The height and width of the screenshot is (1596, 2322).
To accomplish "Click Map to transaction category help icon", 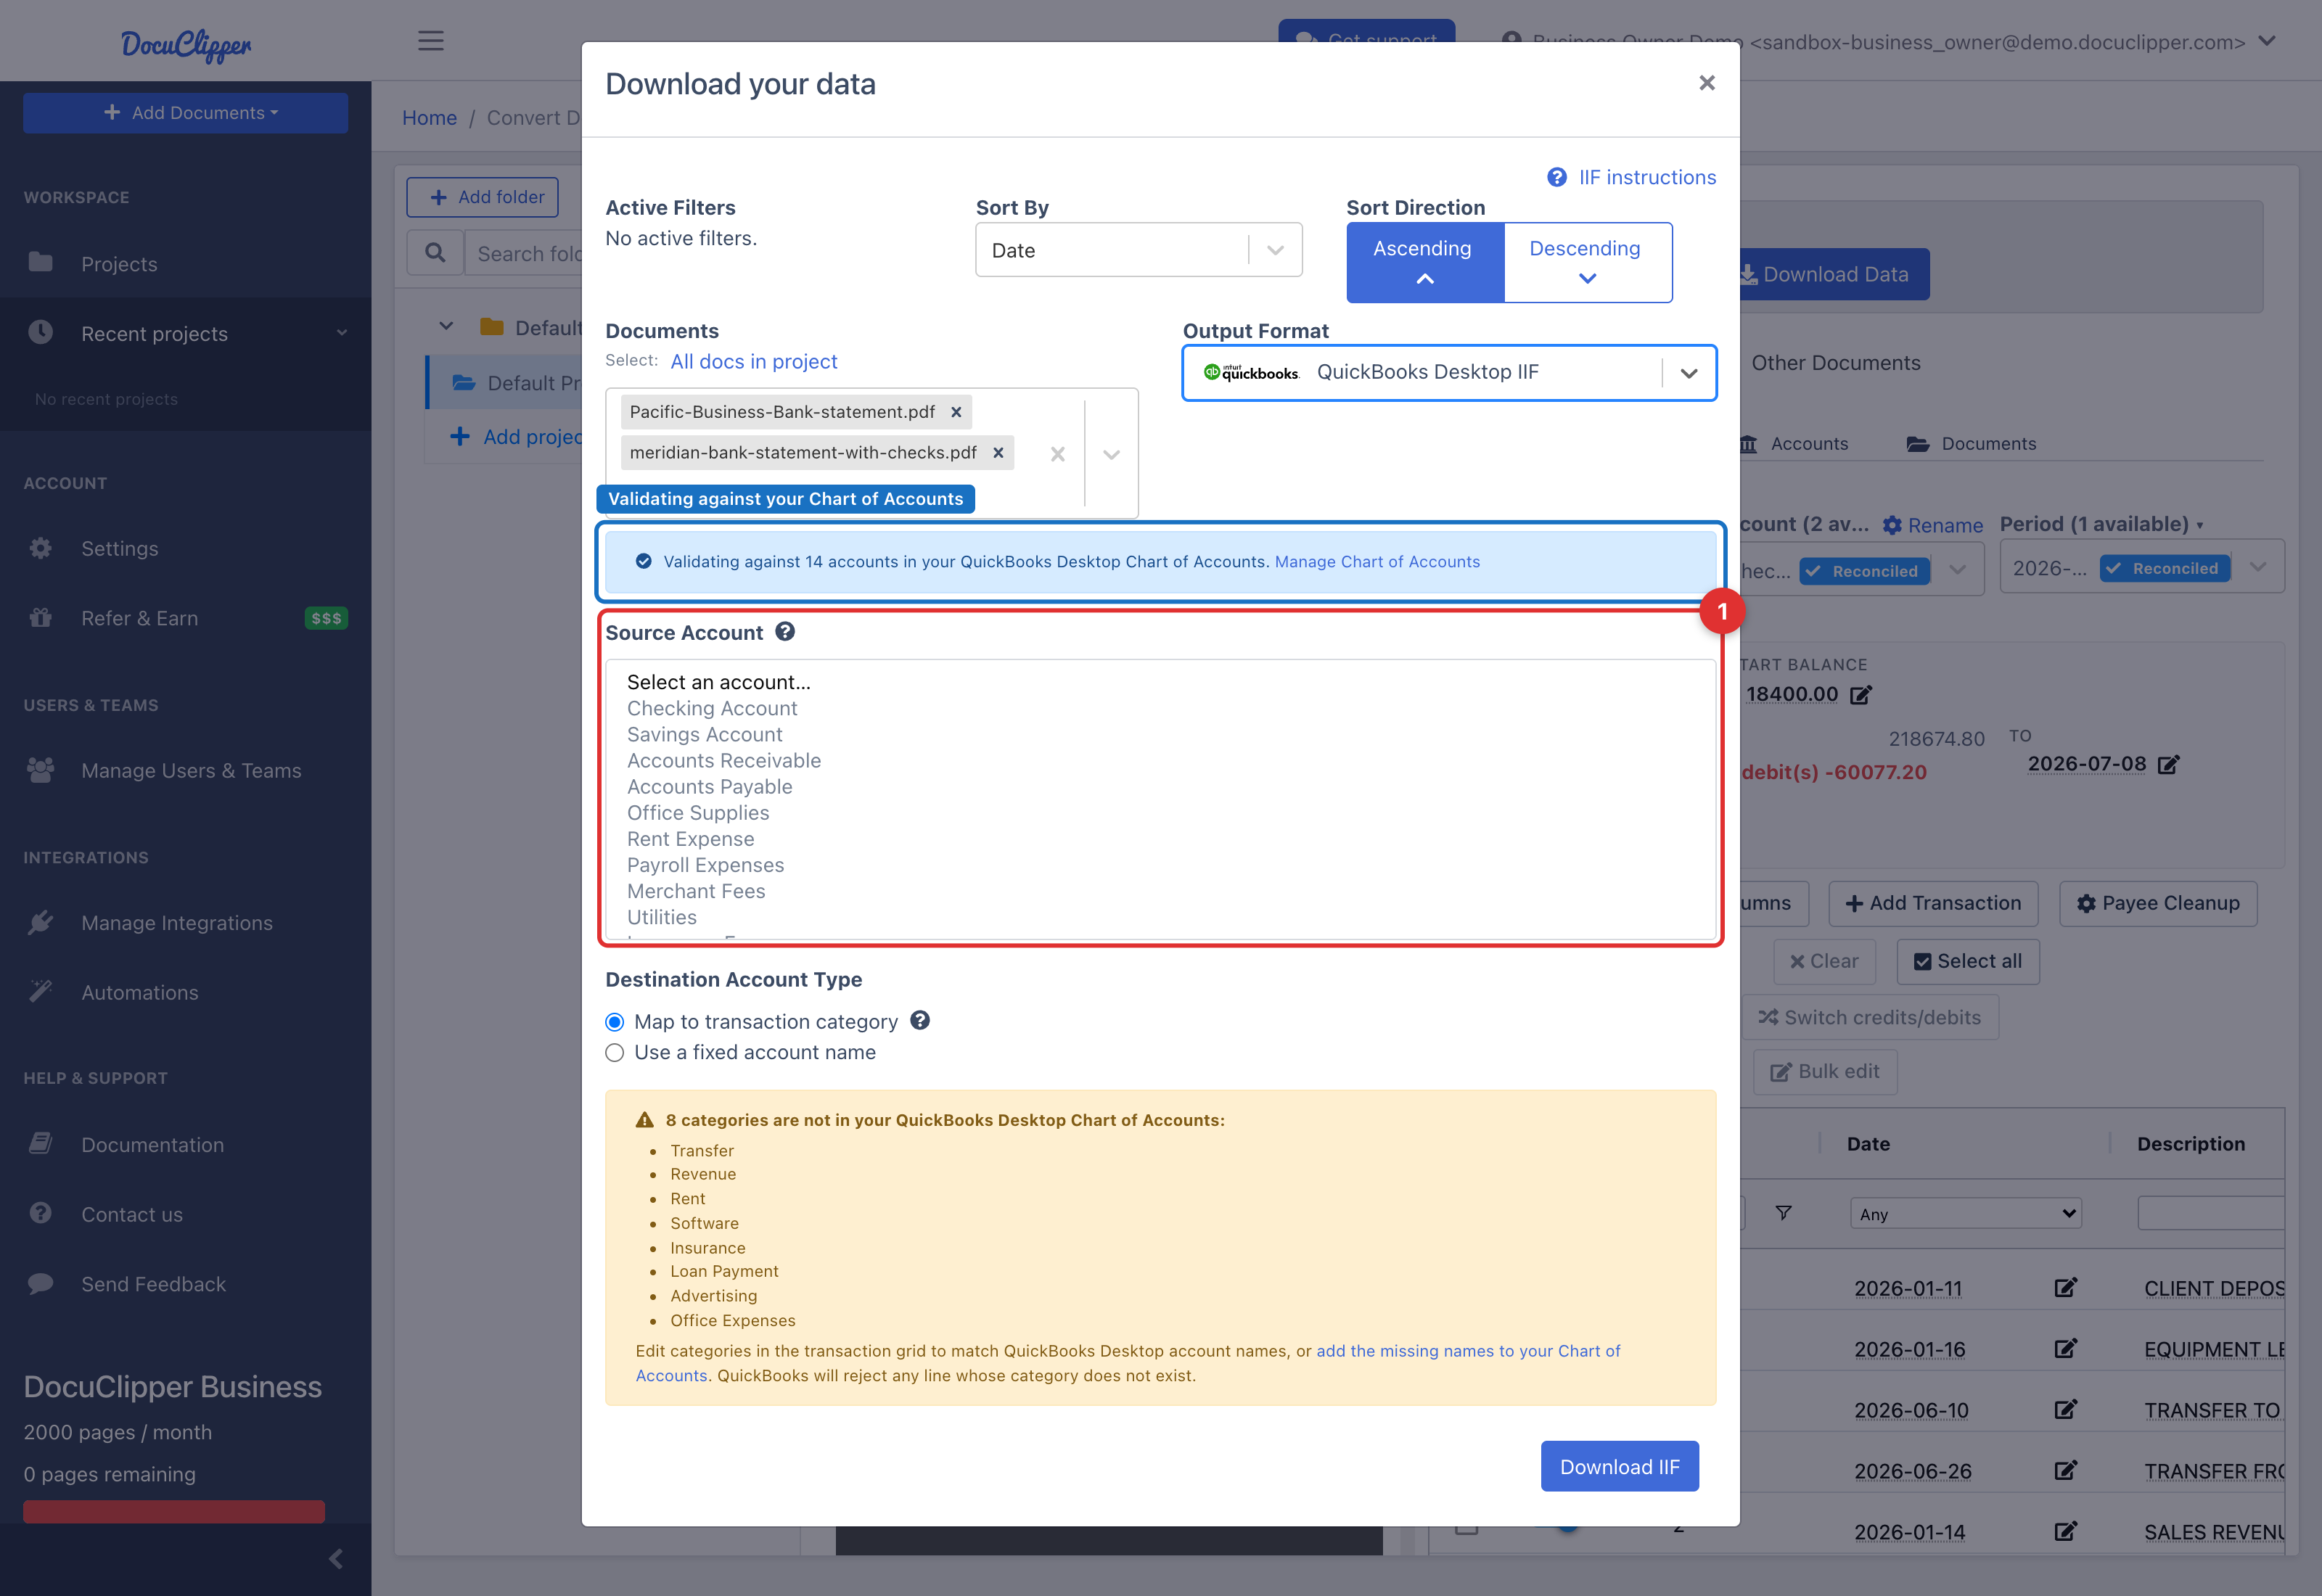I will coord(920,1020).
